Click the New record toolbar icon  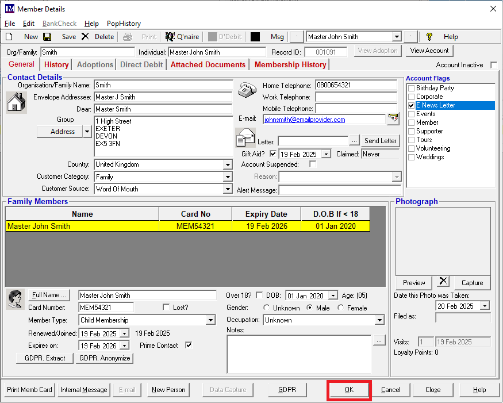point(9,37)
